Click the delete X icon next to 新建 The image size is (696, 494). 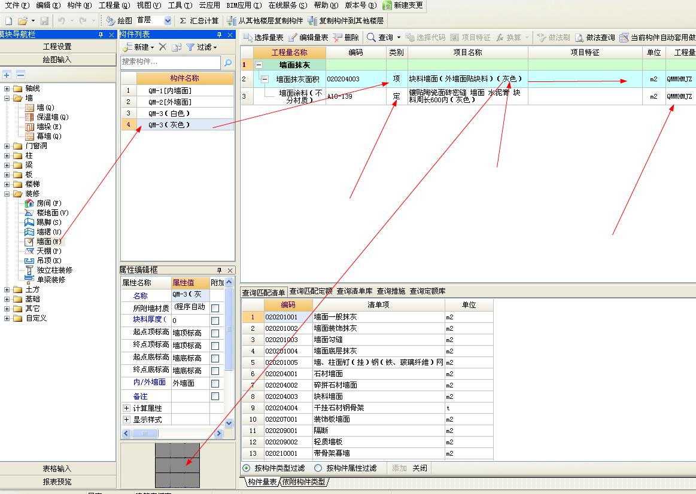[x=162, y=47]
